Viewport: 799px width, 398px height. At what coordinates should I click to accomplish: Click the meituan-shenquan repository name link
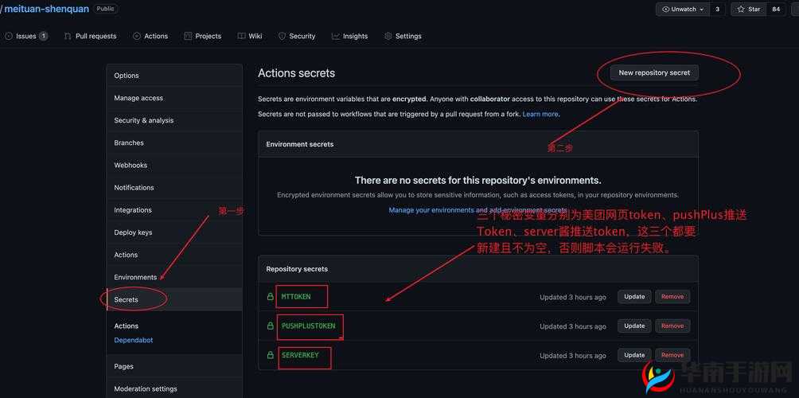(46, 9)
